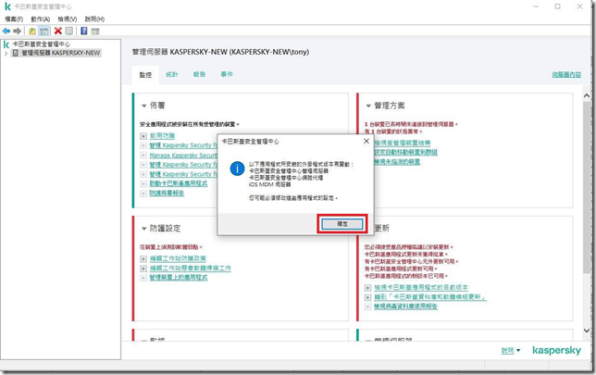The height and width of the screenshot is (375, 596).
Task: Open the 說明 dropdown at bottom right
Action: [x=511, y=351]
